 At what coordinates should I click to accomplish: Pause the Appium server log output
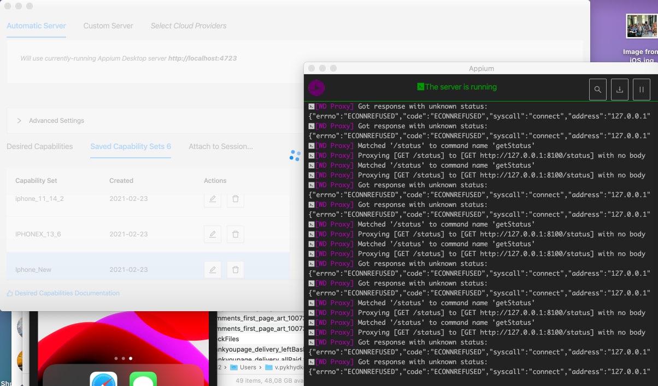(642, 90)
